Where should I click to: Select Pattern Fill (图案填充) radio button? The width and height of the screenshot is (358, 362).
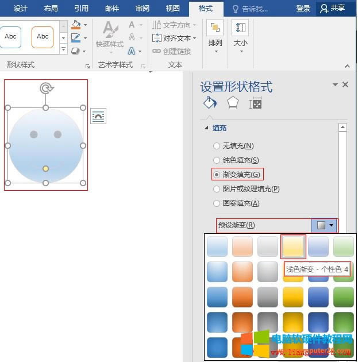click(217, 203)
